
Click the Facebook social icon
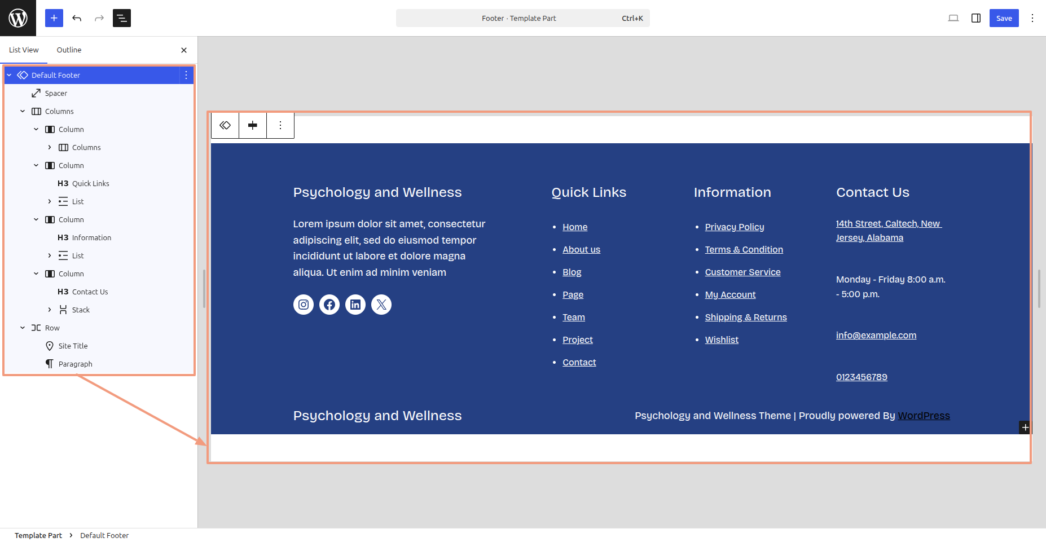tap(329, 305)
